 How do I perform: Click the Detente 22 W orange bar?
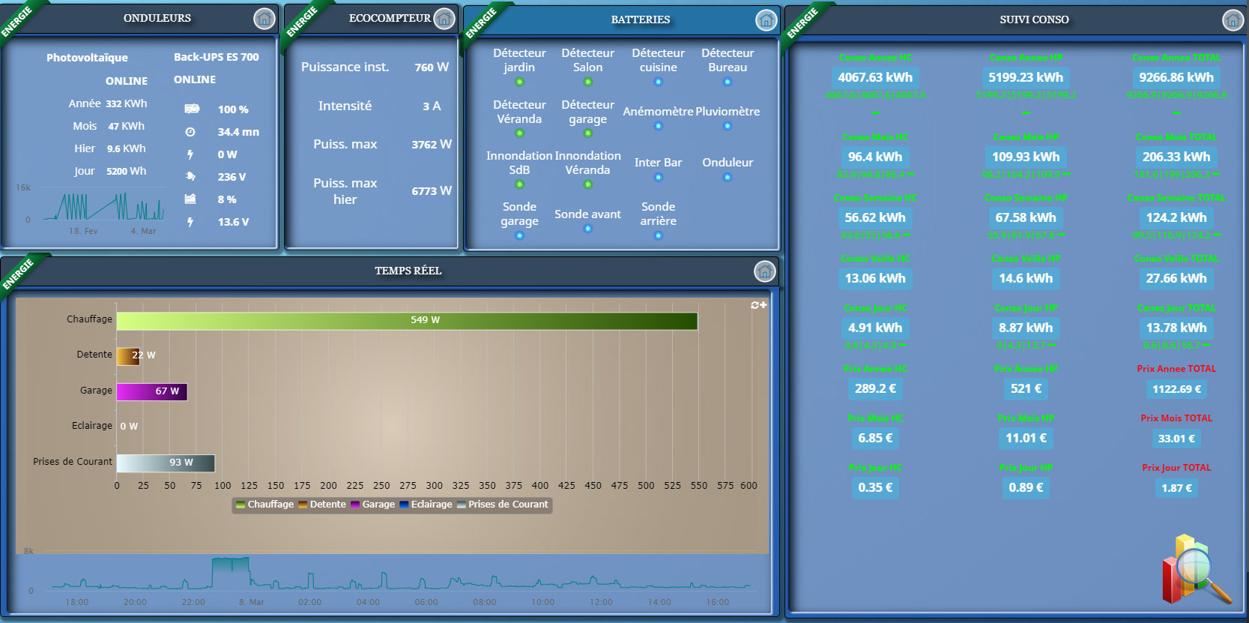(x=128, y=356)
